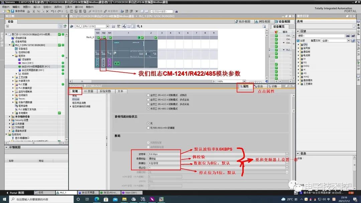Open TIA V15 taskbar icon
Viewport: 361px width, 203px height.
(143, 199)
